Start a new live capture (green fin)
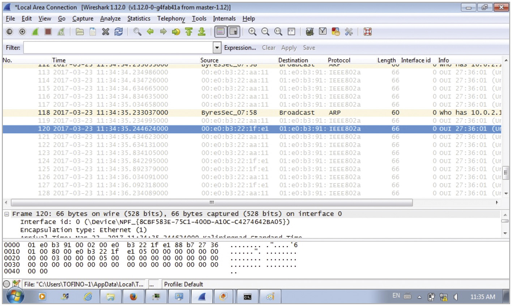The image size is (512, 306). coord(35,32)
